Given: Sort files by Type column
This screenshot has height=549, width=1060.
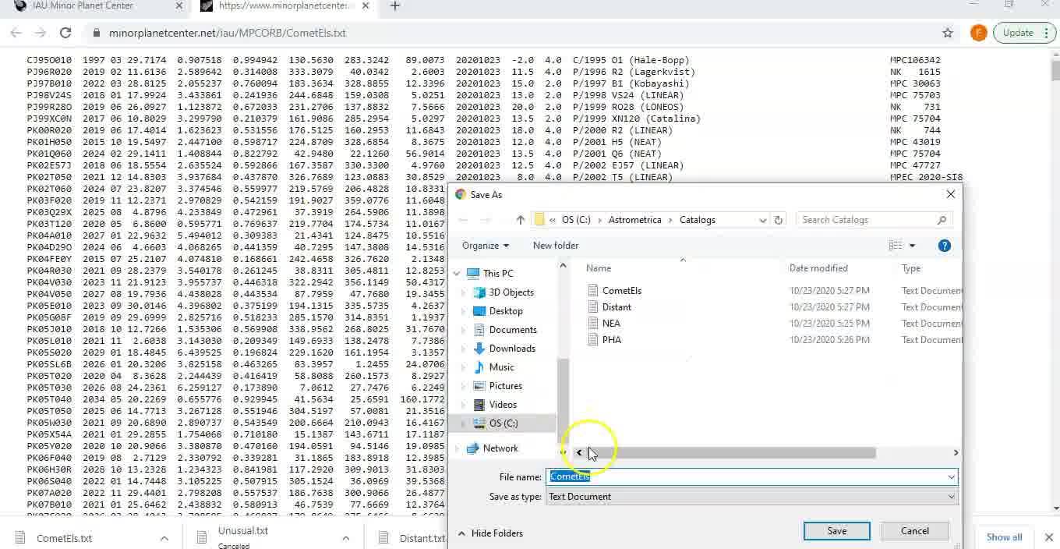Looking at the screenshot, I should tap(911, 268).
